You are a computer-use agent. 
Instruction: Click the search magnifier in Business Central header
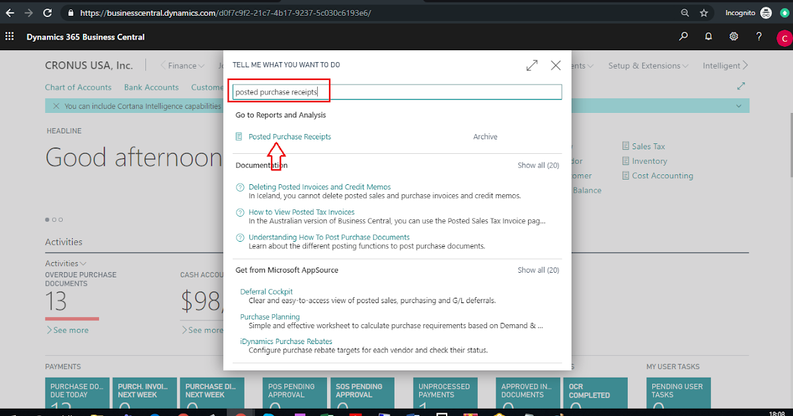tap(683, 37)
